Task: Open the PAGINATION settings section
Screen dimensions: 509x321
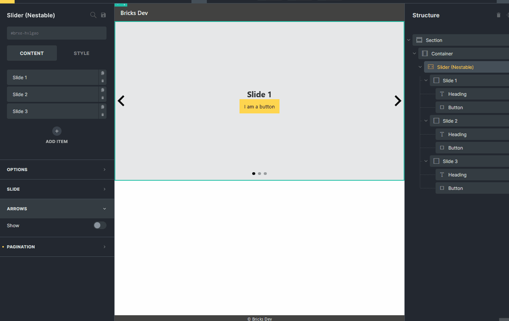Action: coord(57,246)
